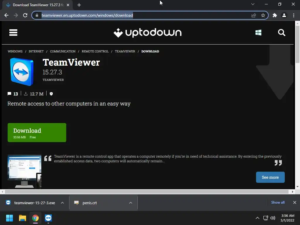Click the Uptodown logo
The width and height of the screenshot is (300, 225).
coord(147,33)
